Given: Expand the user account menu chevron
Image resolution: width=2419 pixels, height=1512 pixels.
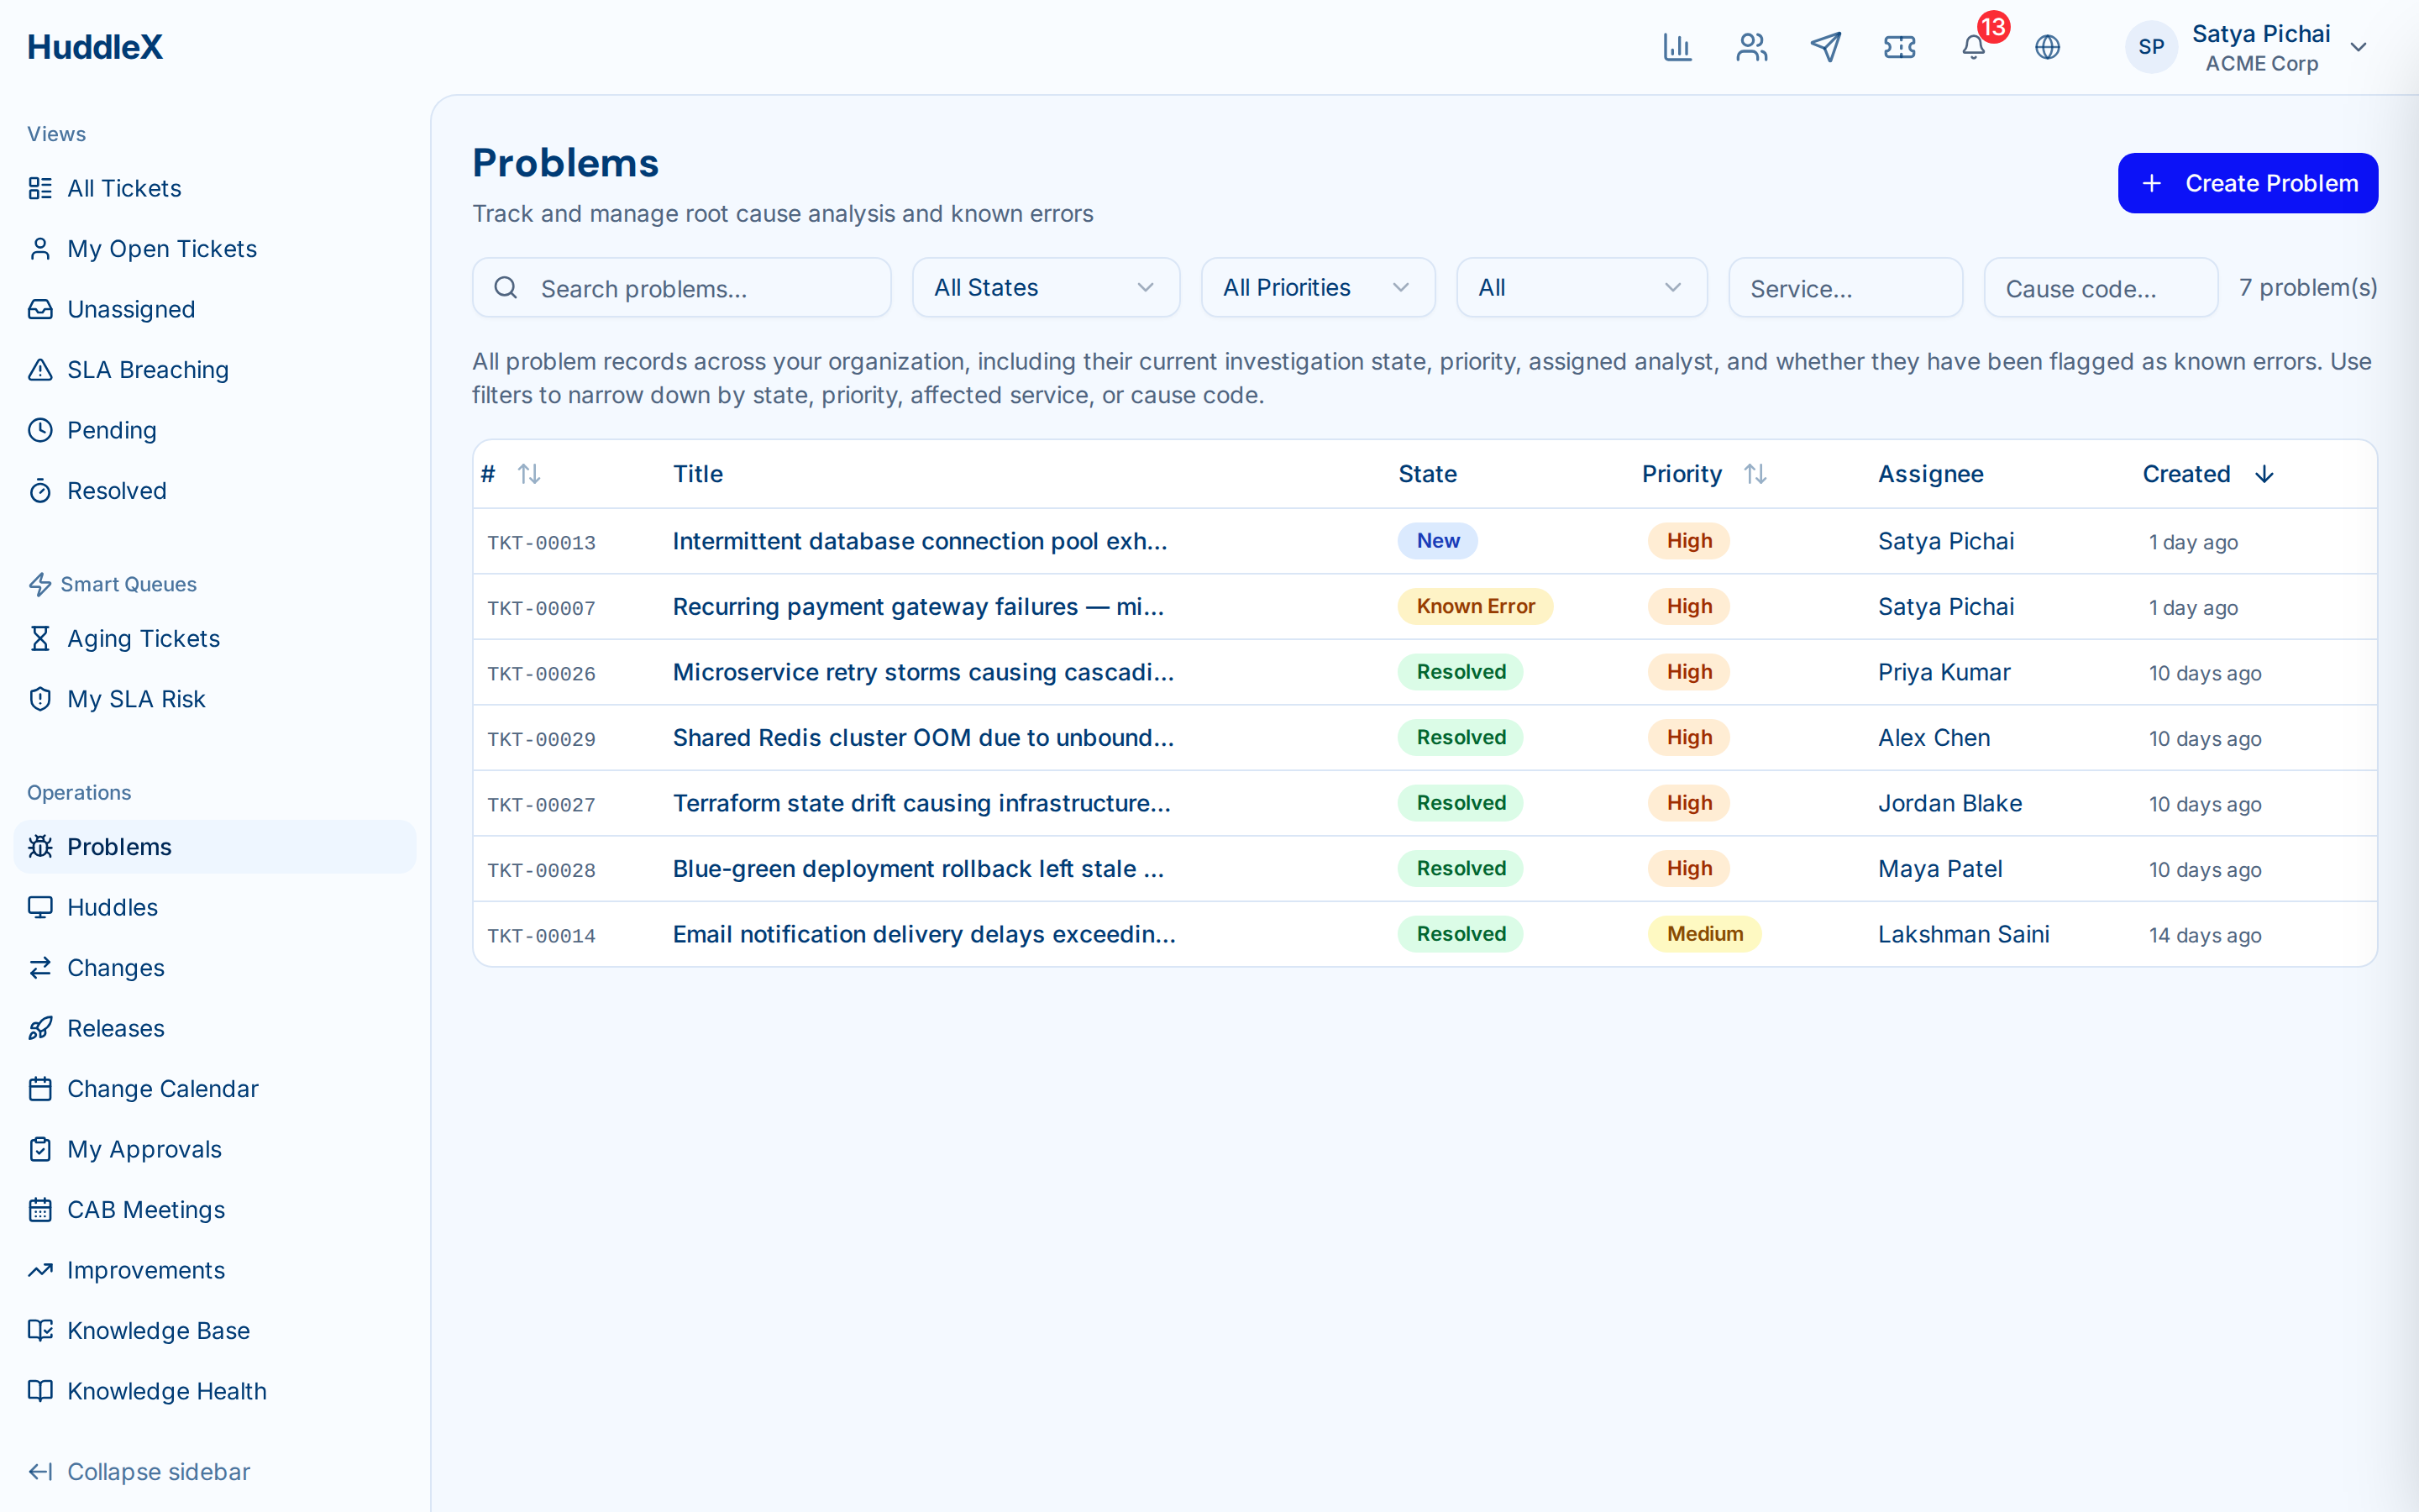Looking at the screenshot, I should (x=2358, y=47).
